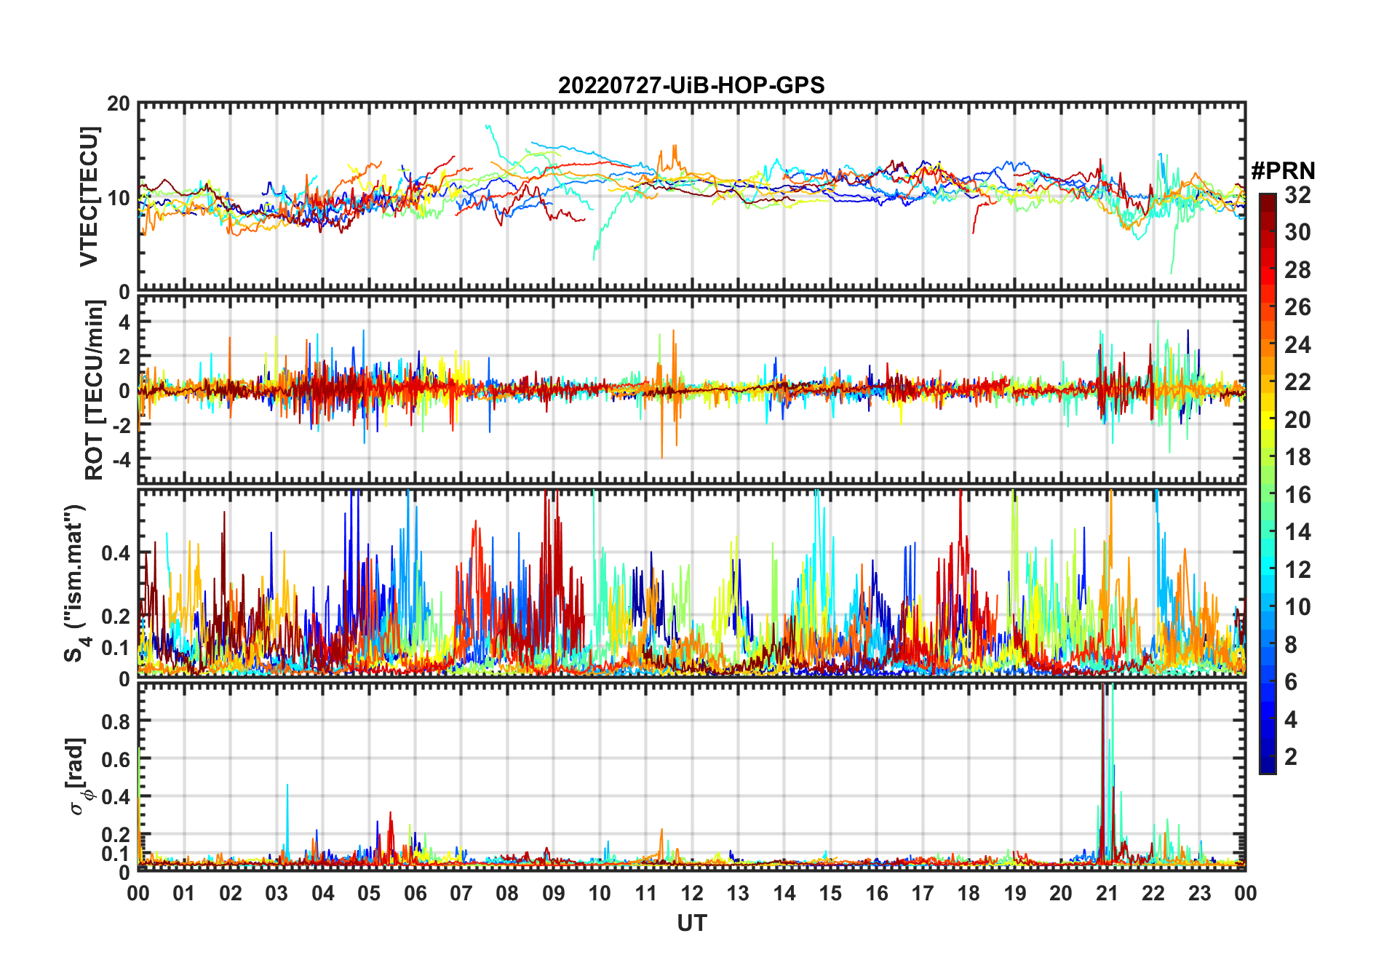Screen dimensions: 1384x968
Task: Click the x-axis hour label 21
Action: coord(1107,893)
